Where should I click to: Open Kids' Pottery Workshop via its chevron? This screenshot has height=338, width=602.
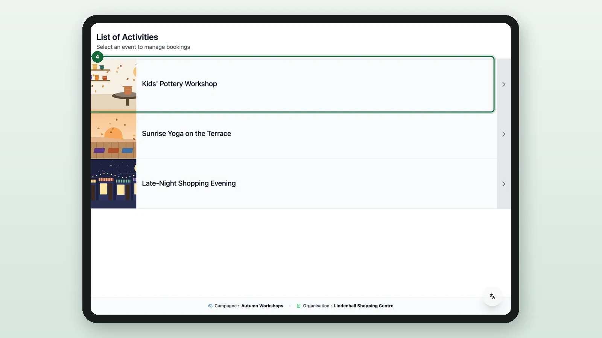tap(503, 84)
